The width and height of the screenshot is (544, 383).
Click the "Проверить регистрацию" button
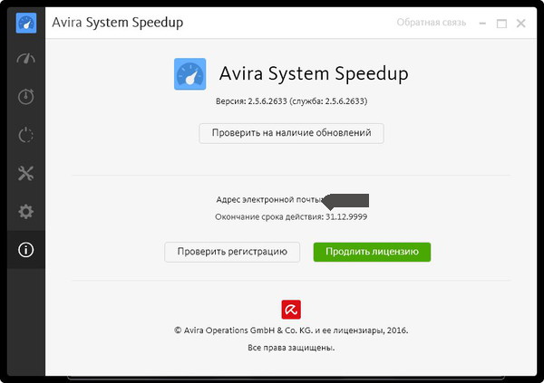coord(232,252)
